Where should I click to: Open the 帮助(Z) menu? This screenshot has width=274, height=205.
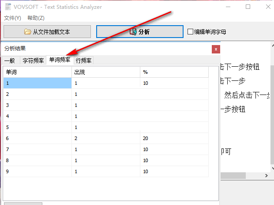36,18
